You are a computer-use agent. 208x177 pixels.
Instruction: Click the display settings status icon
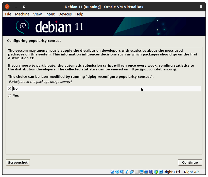(141, 172)
